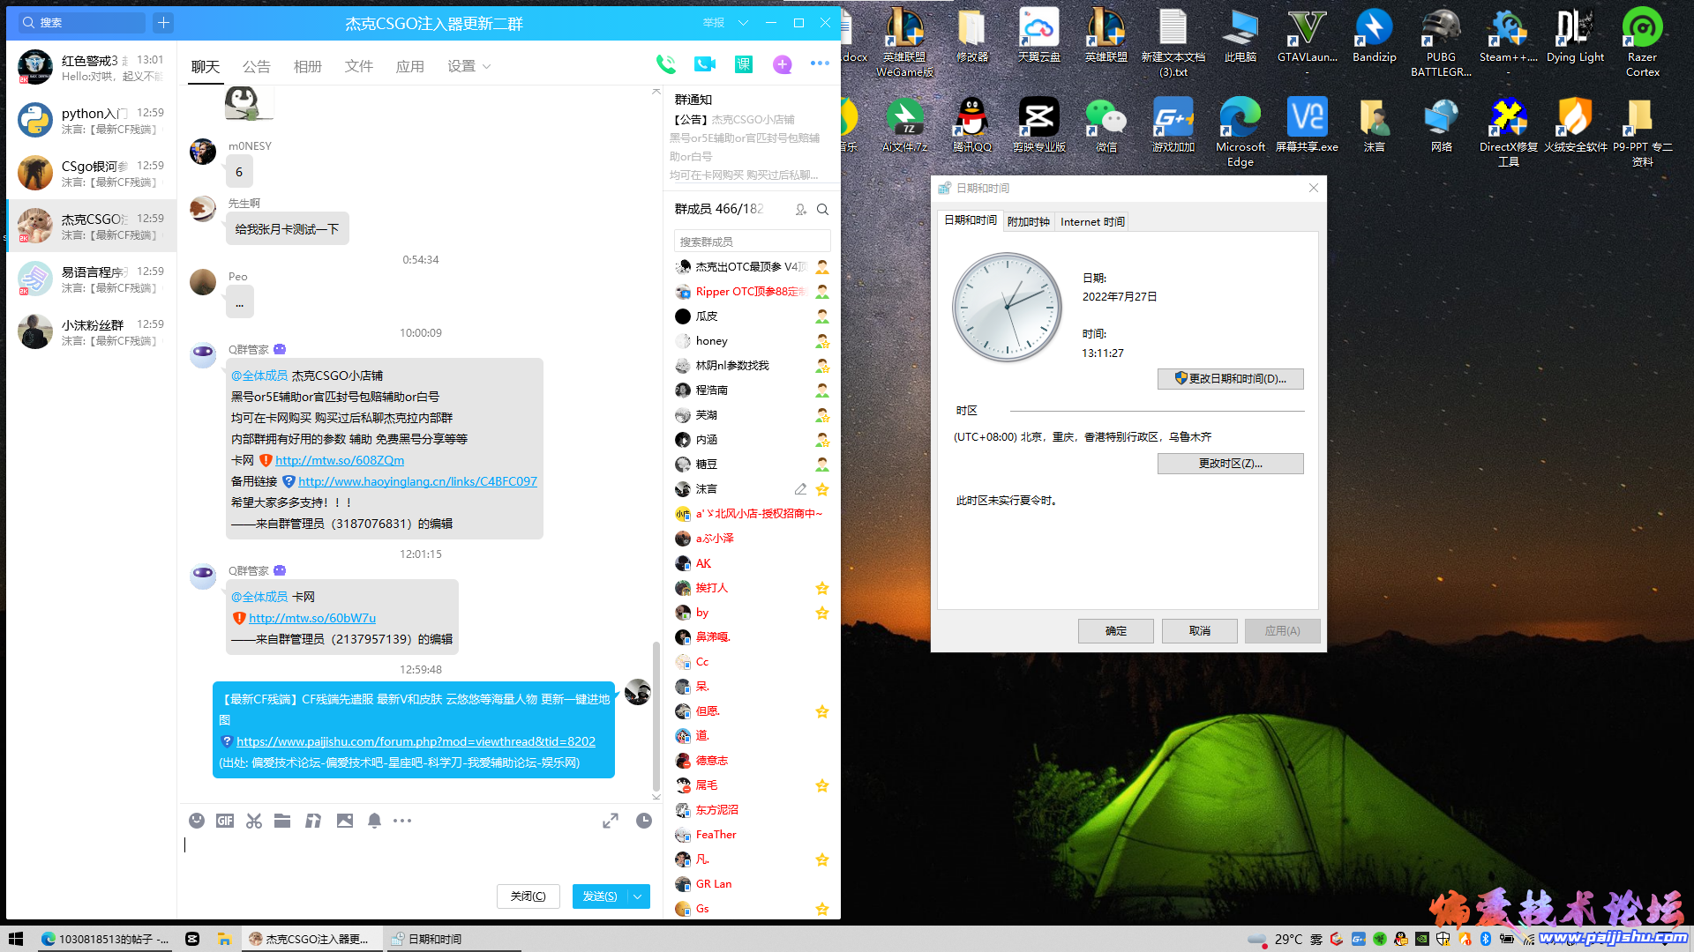
Task: Switch to the 应用 tab
Action: point(409,67)
